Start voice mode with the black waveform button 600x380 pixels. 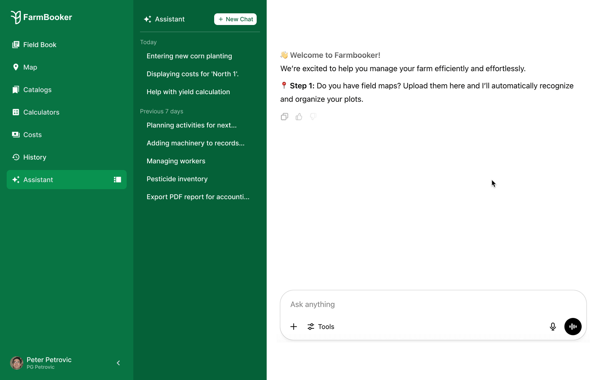(x=573, y=327)
